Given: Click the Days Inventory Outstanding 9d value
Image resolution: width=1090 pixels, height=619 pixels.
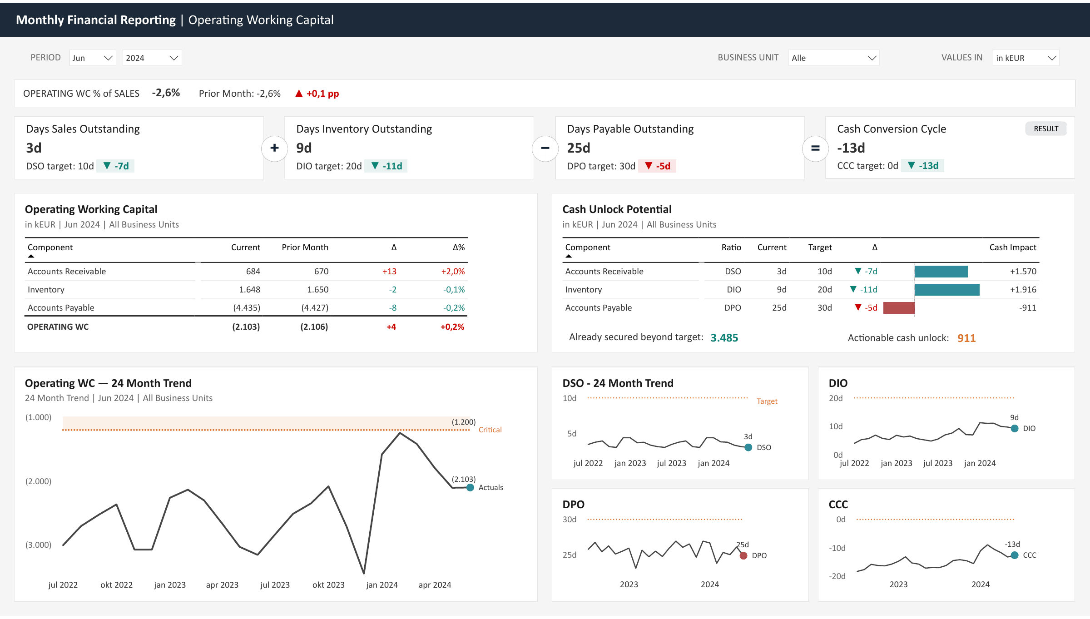Looking at the screenshot, I should [x=304, y=148].
